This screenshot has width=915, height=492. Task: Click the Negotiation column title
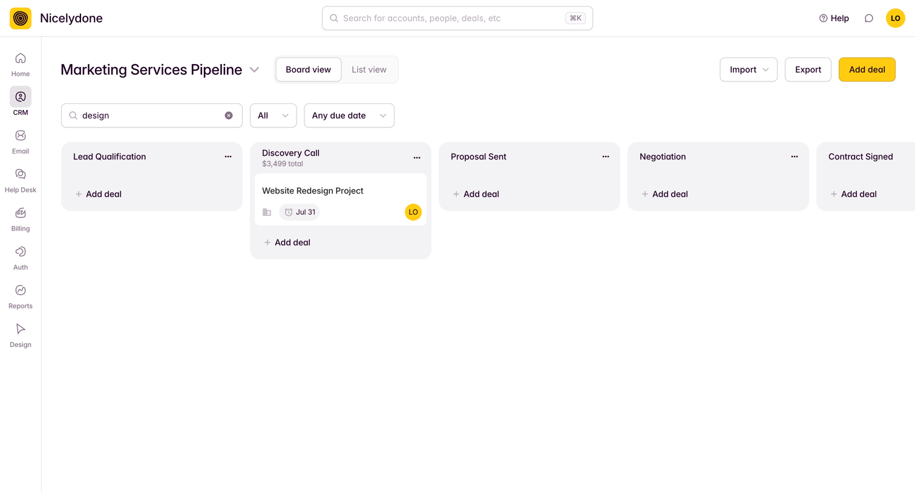[x=663, y=157]
